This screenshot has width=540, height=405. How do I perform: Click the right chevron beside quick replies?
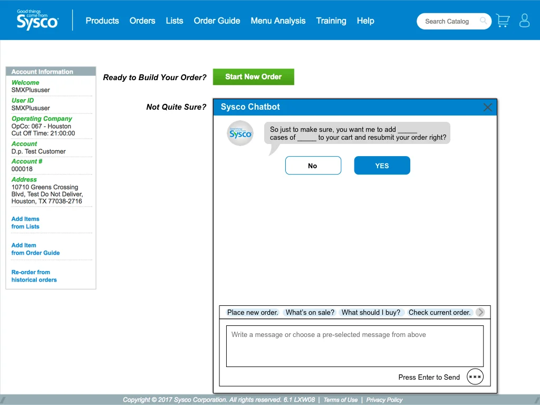click(480, 312)
